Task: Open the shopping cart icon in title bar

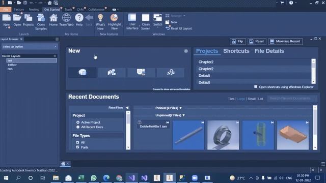Action: click(x=282, y=3)
